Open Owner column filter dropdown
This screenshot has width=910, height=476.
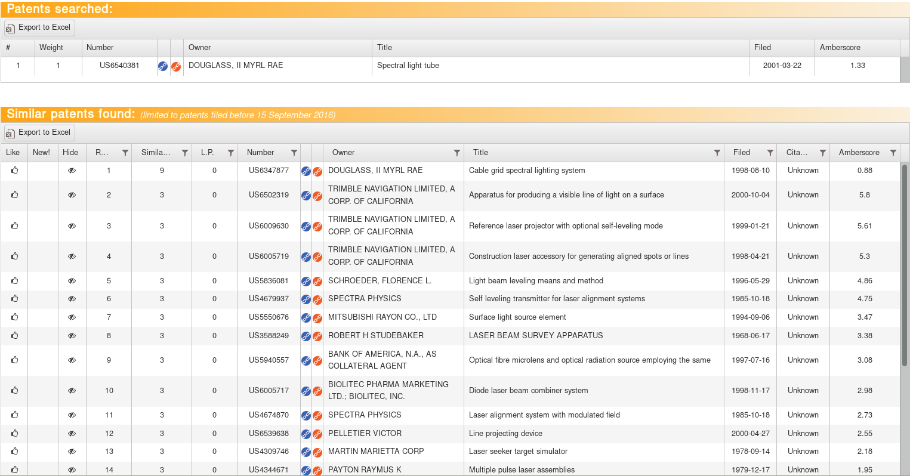(x=456, y=153)
